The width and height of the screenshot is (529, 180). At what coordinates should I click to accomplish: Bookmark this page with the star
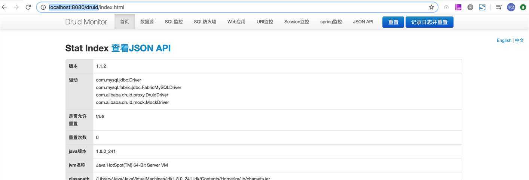[x=431, y=7]
